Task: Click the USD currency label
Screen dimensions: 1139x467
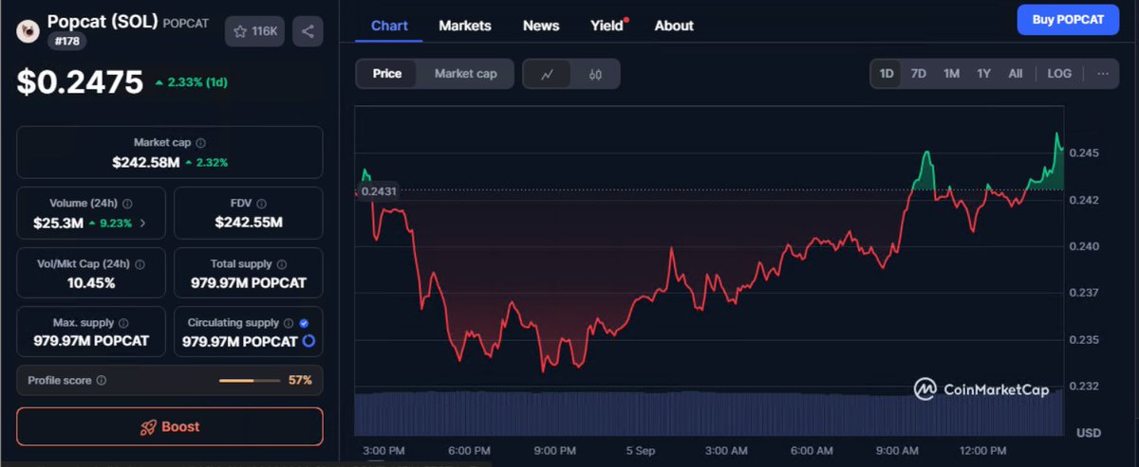Action: (x=1089, y=432)
